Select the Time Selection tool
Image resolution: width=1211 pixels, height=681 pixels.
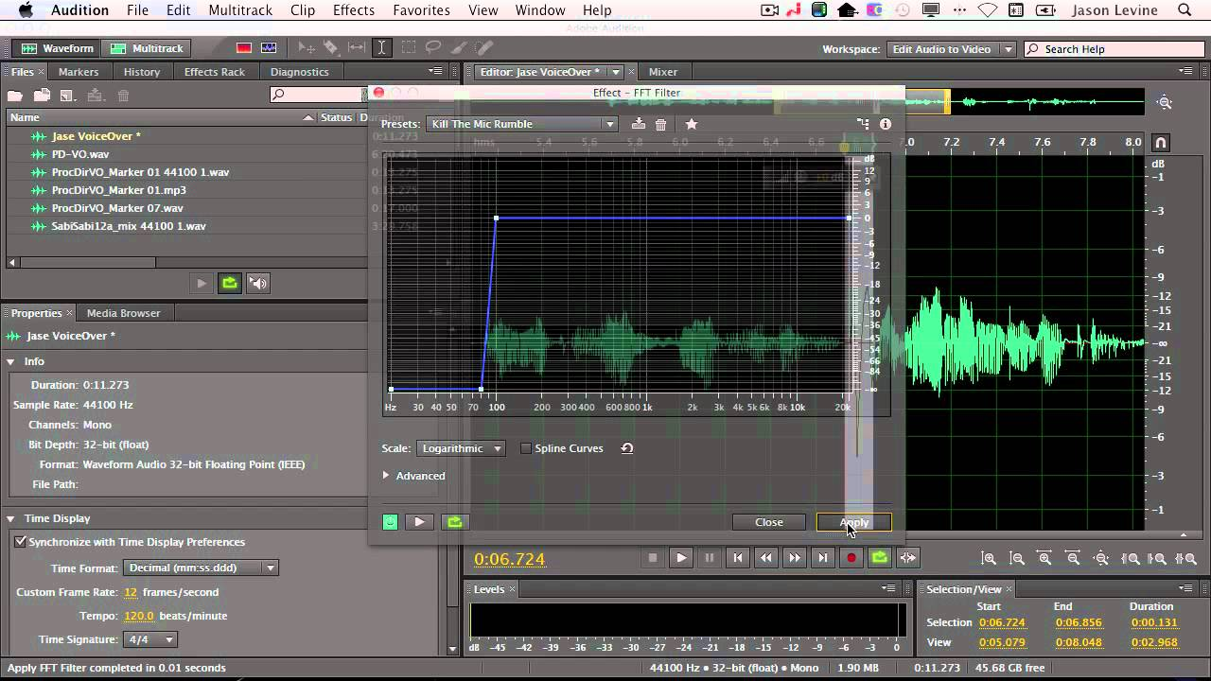click(382, 48)
